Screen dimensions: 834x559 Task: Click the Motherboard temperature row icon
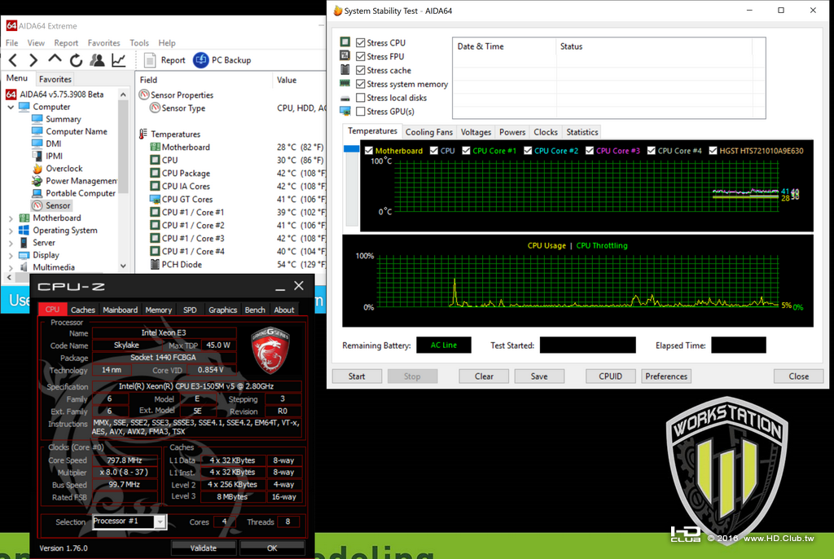coord(155,147)
